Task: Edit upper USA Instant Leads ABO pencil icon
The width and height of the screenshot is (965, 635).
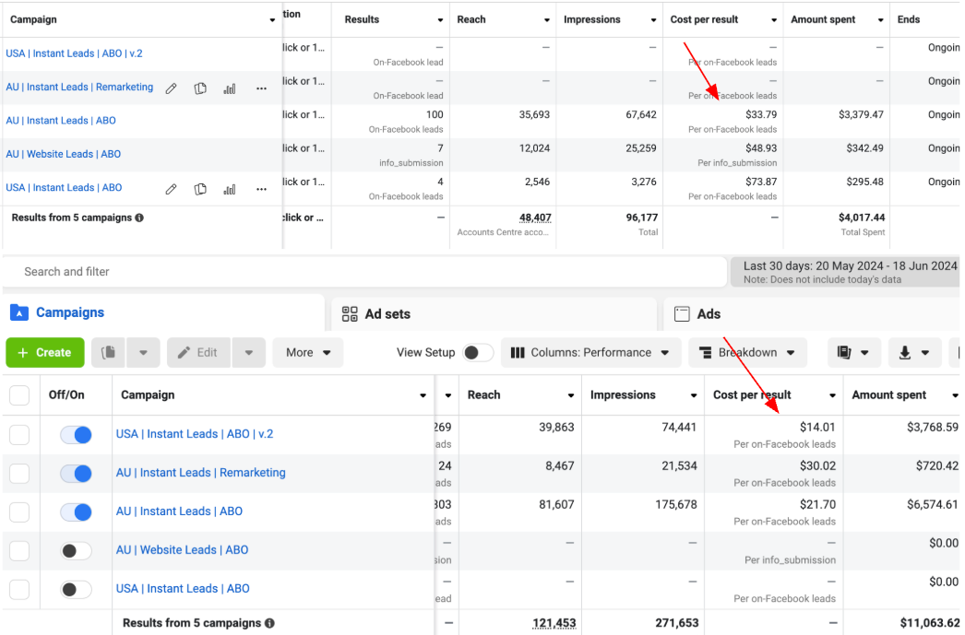Action: click(171, 189)
